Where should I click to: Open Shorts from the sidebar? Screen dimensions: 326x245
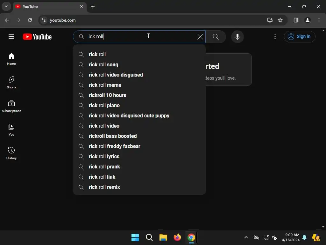tap(11, 83)
